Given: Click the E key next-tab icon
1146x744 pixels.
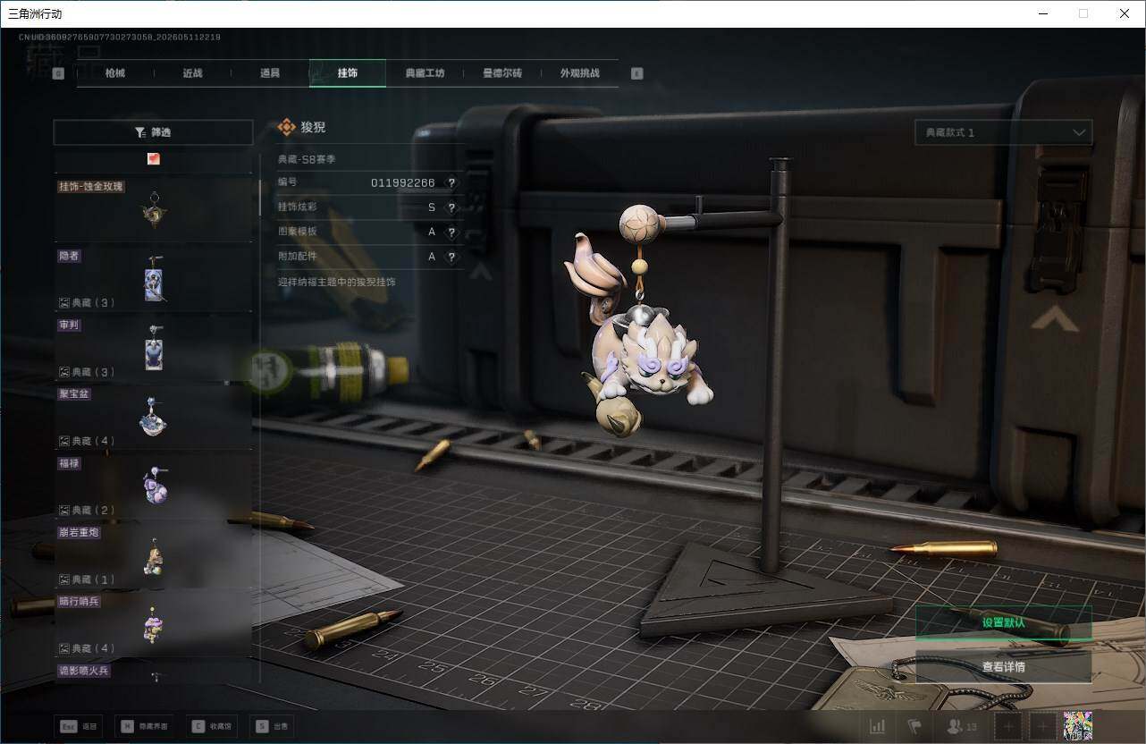Looking at the screenshot, I should tap(637, 73).
